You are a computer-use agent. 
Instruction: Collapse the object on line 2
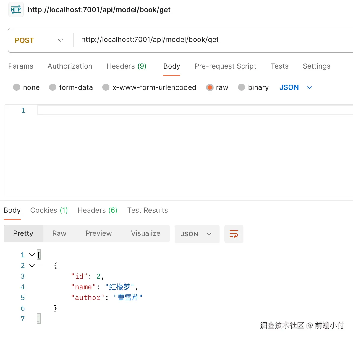pos(32,265)
